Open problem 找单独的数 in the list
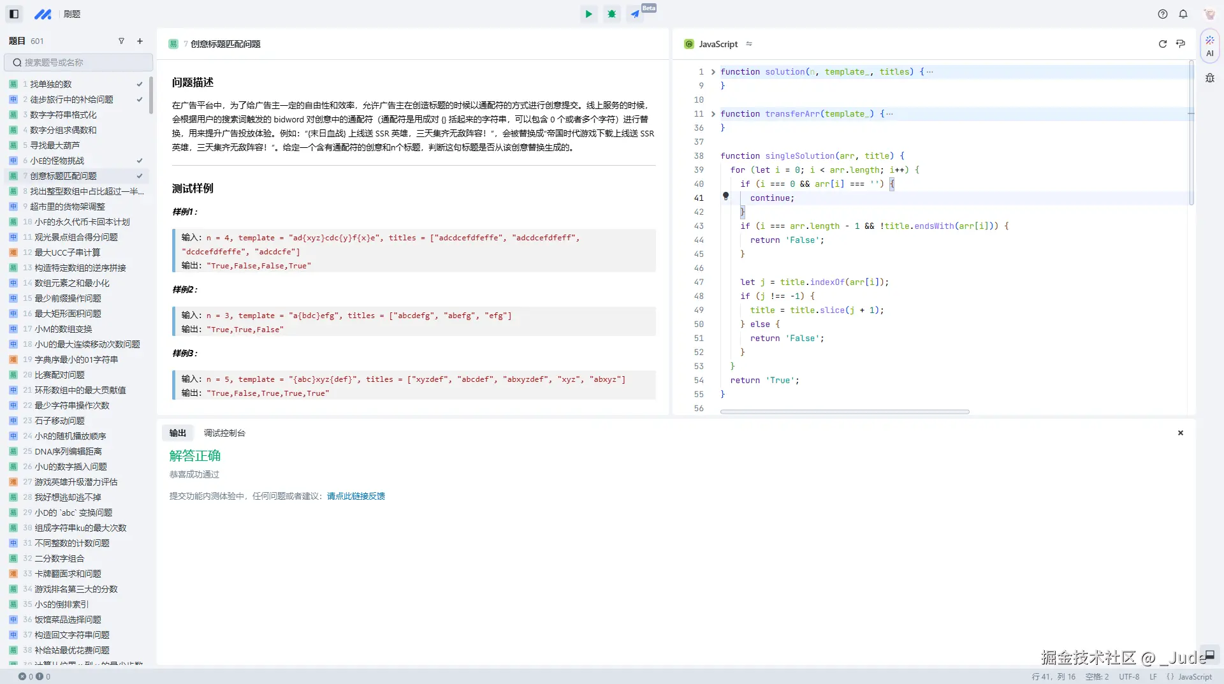The image size is (1224, 684). [51, 84]
